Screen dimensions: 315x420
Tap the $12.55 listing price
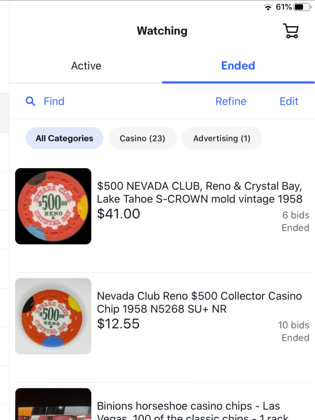point(118,324)
